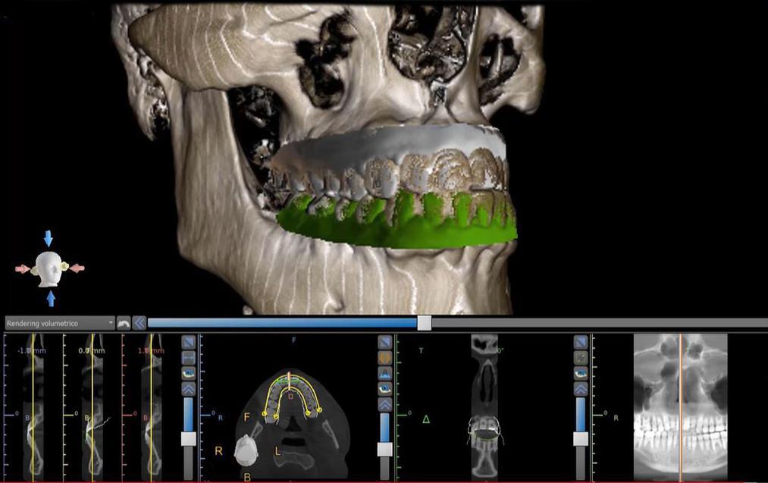Click the horizontal rendering slider handle
Viewport: 768px width, 483px height.
pos(425,323)
